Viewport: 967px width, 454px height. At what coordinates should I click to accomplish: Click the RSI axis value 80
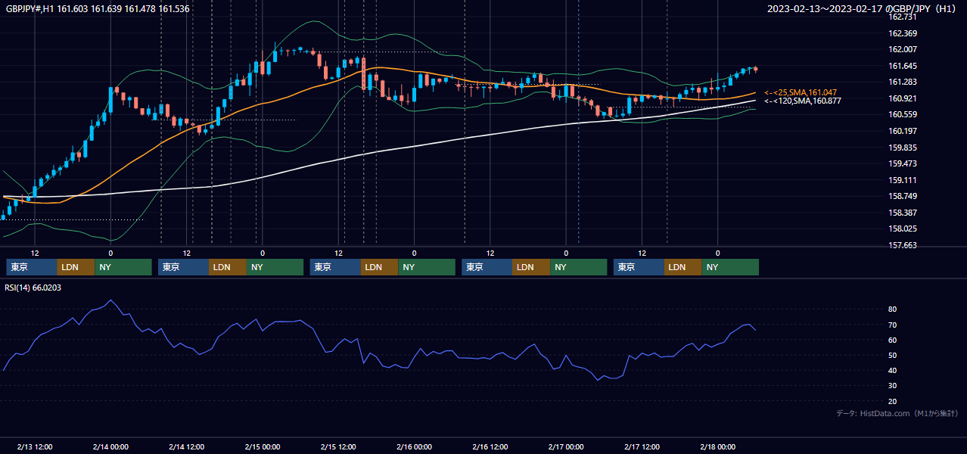coord(893,309)
